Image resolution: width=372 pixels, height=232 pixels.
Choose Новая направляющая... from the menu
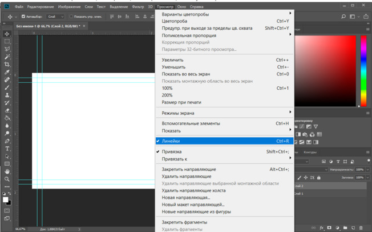(185, 198)
